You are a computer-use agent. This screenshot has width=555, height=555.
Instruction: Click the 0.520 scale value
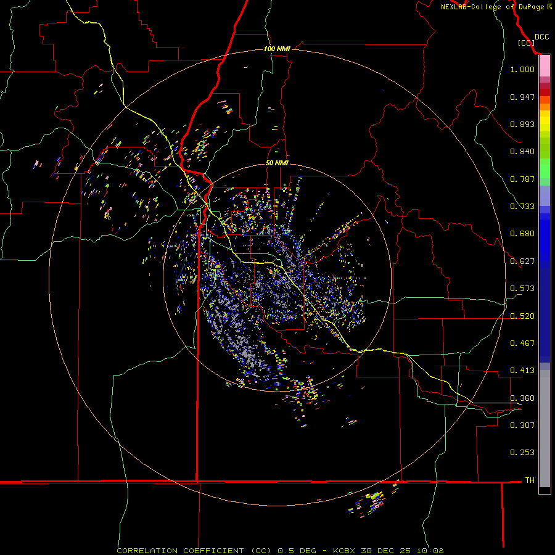tap(522, 316)
